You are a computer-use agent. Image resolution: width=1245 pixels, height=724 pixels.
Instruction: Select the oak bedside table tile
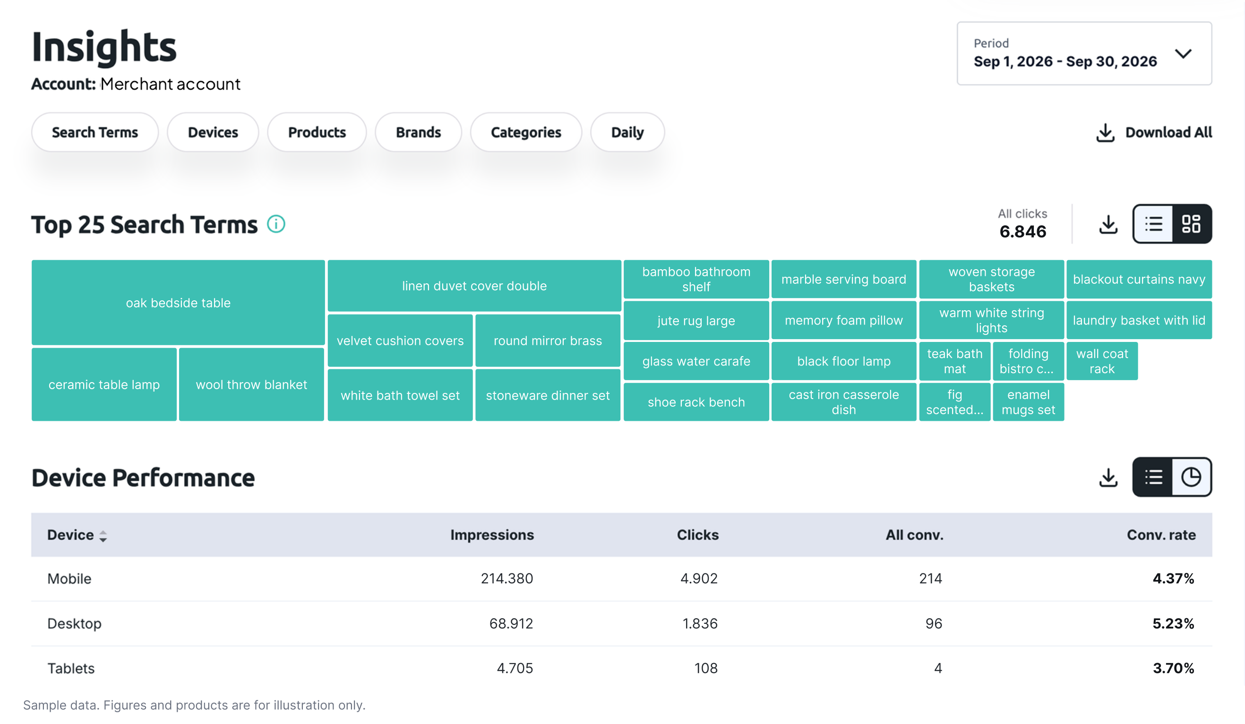(x=178, y=303)
